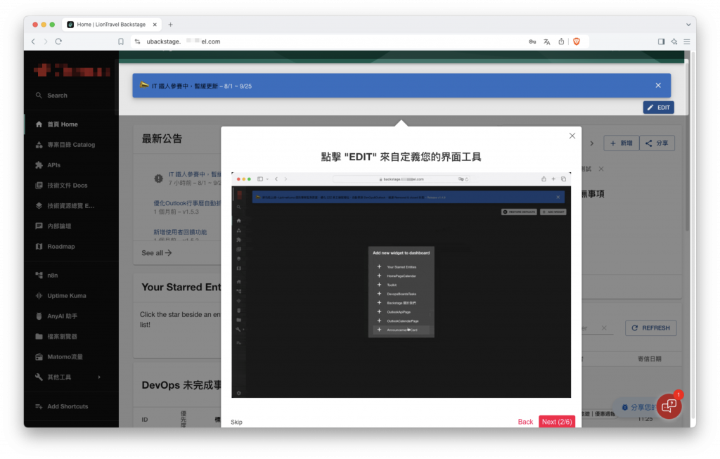
Task: Open 內部論壇 in sidebar
Action: click(x=59, y=226)
